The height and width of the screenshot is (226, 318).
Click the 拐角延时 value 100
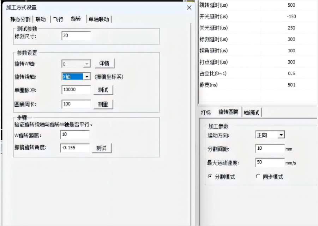pos(292,50)
